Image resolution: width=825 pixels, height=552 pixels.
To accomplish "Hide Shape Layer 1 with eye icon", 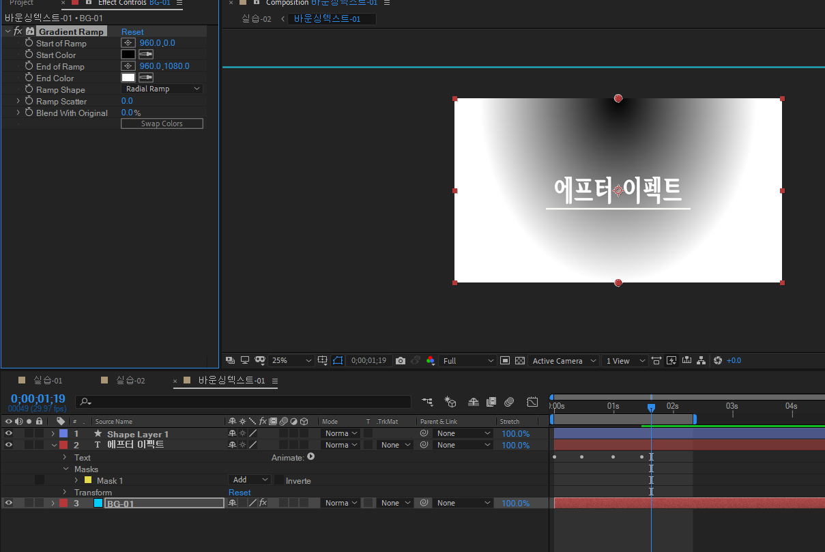I will [x=9, y=433].
